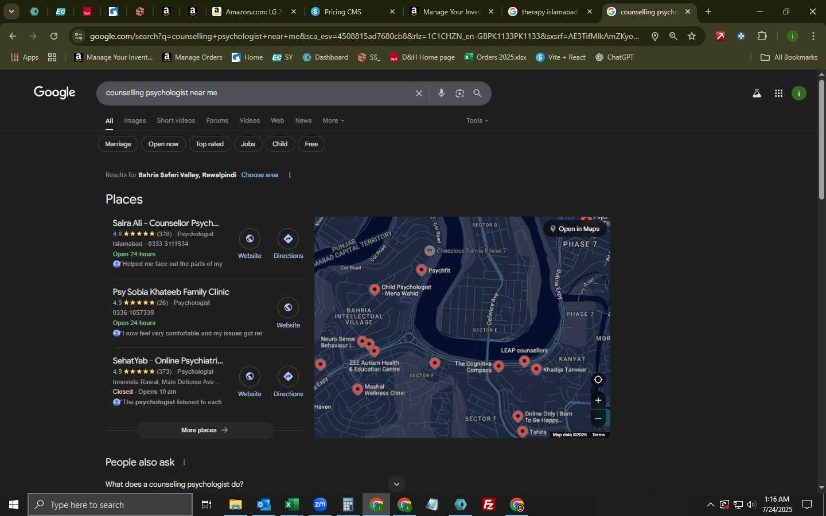Open search by image camera icon
This screenshot has width=826, height=516.
click(x=459, y=93)
